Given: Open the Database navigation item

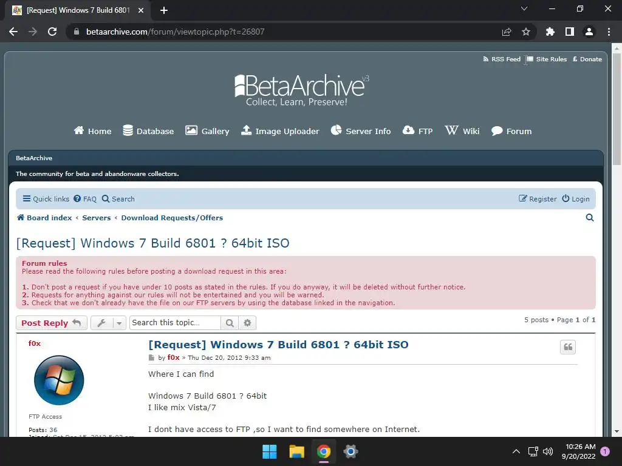Looking at the screenshot, I should (148, 131).
